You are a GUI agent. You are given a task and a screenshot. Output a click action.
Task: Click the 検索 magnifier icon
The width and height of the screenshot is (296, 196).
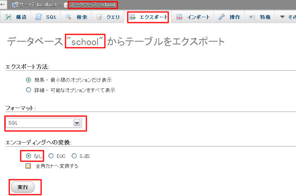(68, 17)
